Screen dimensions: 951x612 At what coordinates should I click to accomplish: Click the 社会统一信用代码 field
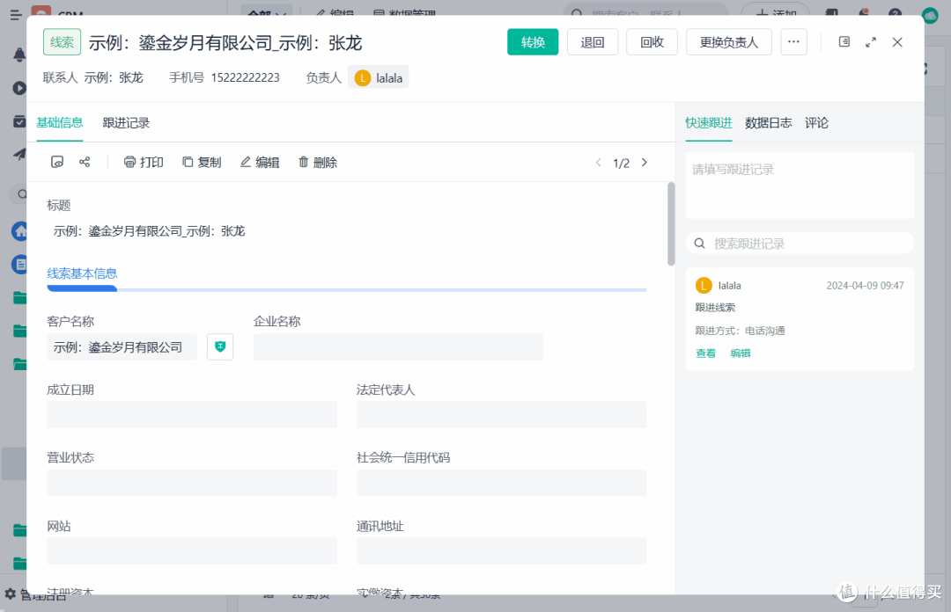pos(502,483)
